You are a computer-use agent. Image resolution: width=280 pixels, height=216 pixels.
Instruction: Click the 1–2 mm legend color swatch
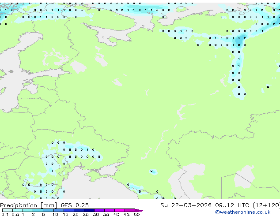(x=28, y=210)
